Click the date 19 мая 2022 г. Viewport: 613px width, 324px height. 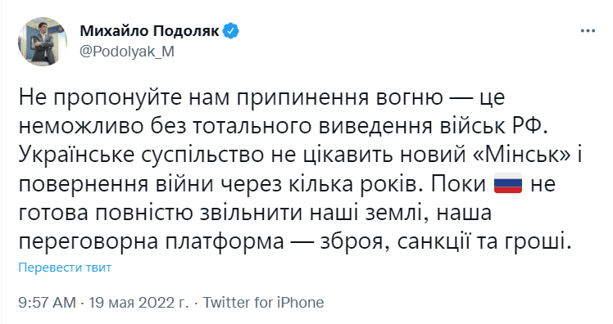138,303
